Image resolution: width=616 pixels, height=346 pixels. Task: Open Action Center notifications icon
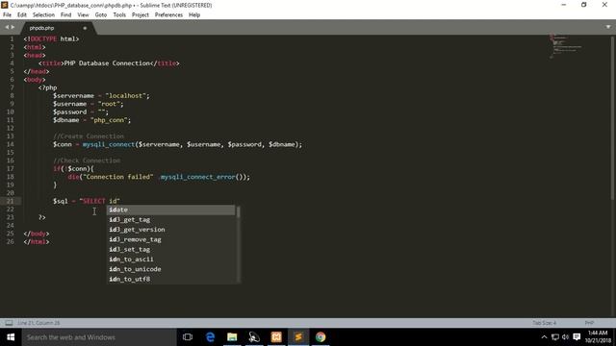point(577,337)
